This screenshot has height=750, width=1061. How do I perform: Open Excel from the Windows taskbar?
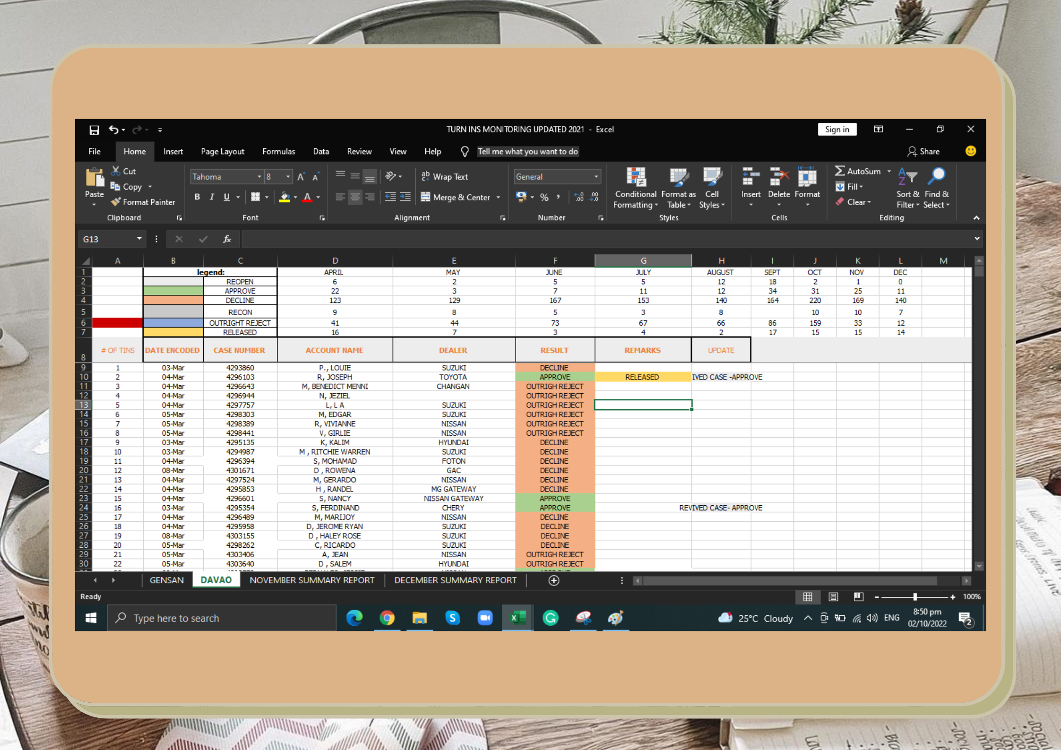(518, 618)
